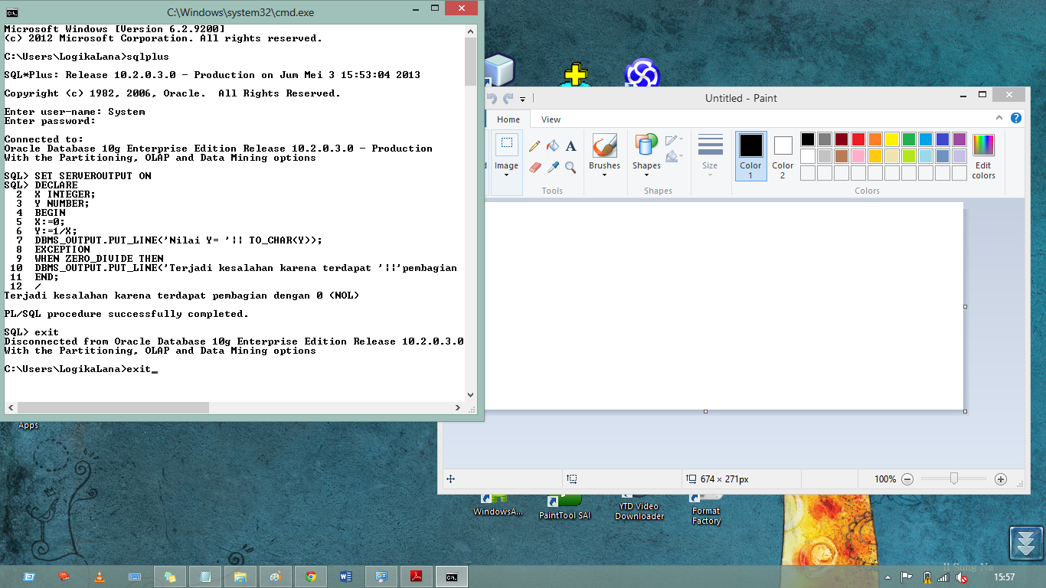Select the Text tool in Paint
Screen dimensions: 1046x588
click(x=570, y=145)
